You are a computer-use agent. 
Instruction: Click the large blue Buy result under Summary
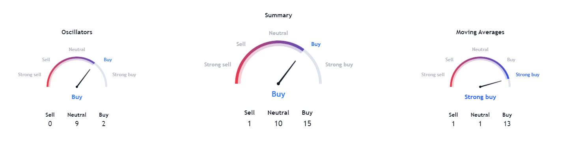point(278,94)
